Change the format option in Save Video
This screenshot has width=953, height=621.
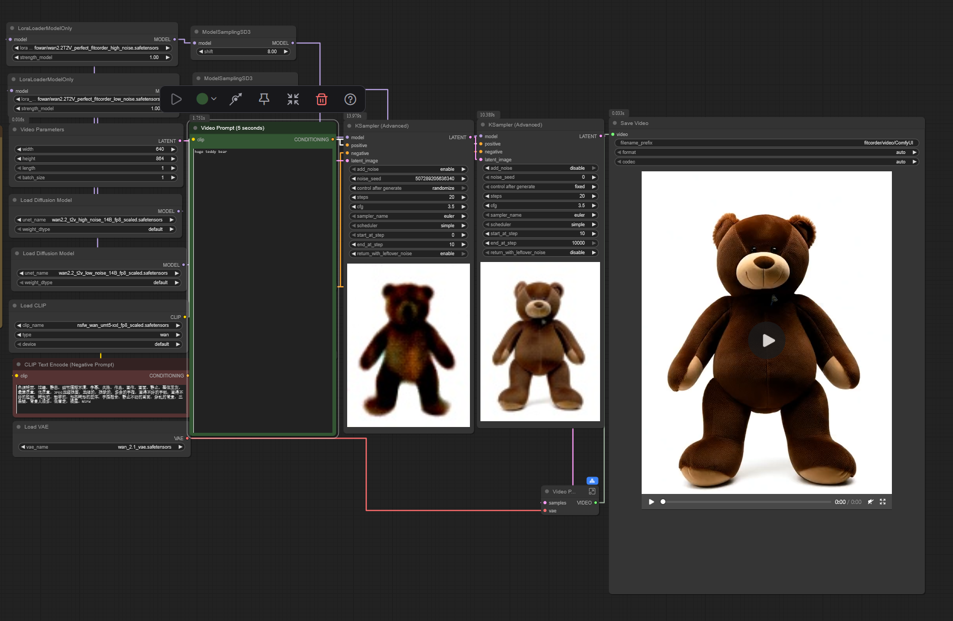click(767, 152)
